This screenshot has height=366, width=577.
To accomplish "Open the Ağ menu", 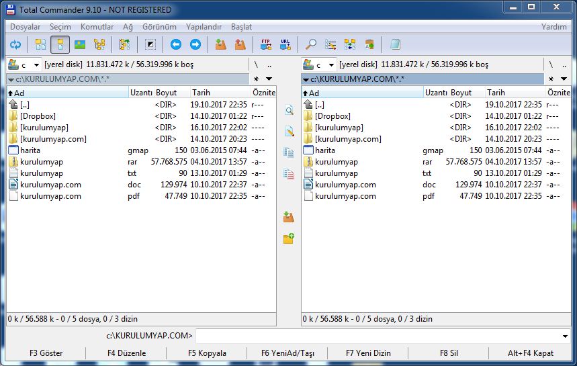I will coord(128,27).
